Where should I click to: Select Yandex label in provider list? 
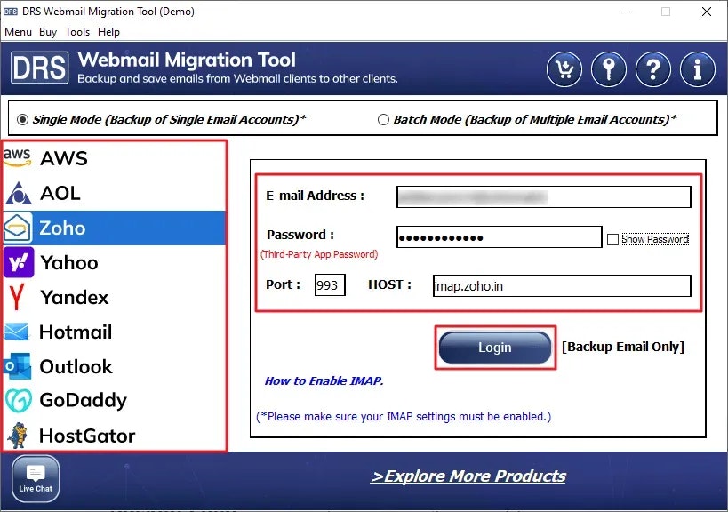75,297
